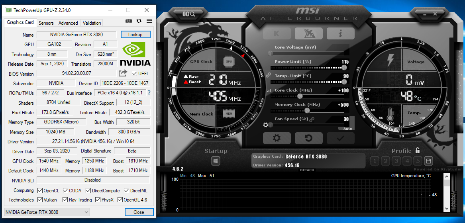This screenshot has width=465, height=223.
Task: Click the Memory Clock slider handle
Action: tap(307, 110)
